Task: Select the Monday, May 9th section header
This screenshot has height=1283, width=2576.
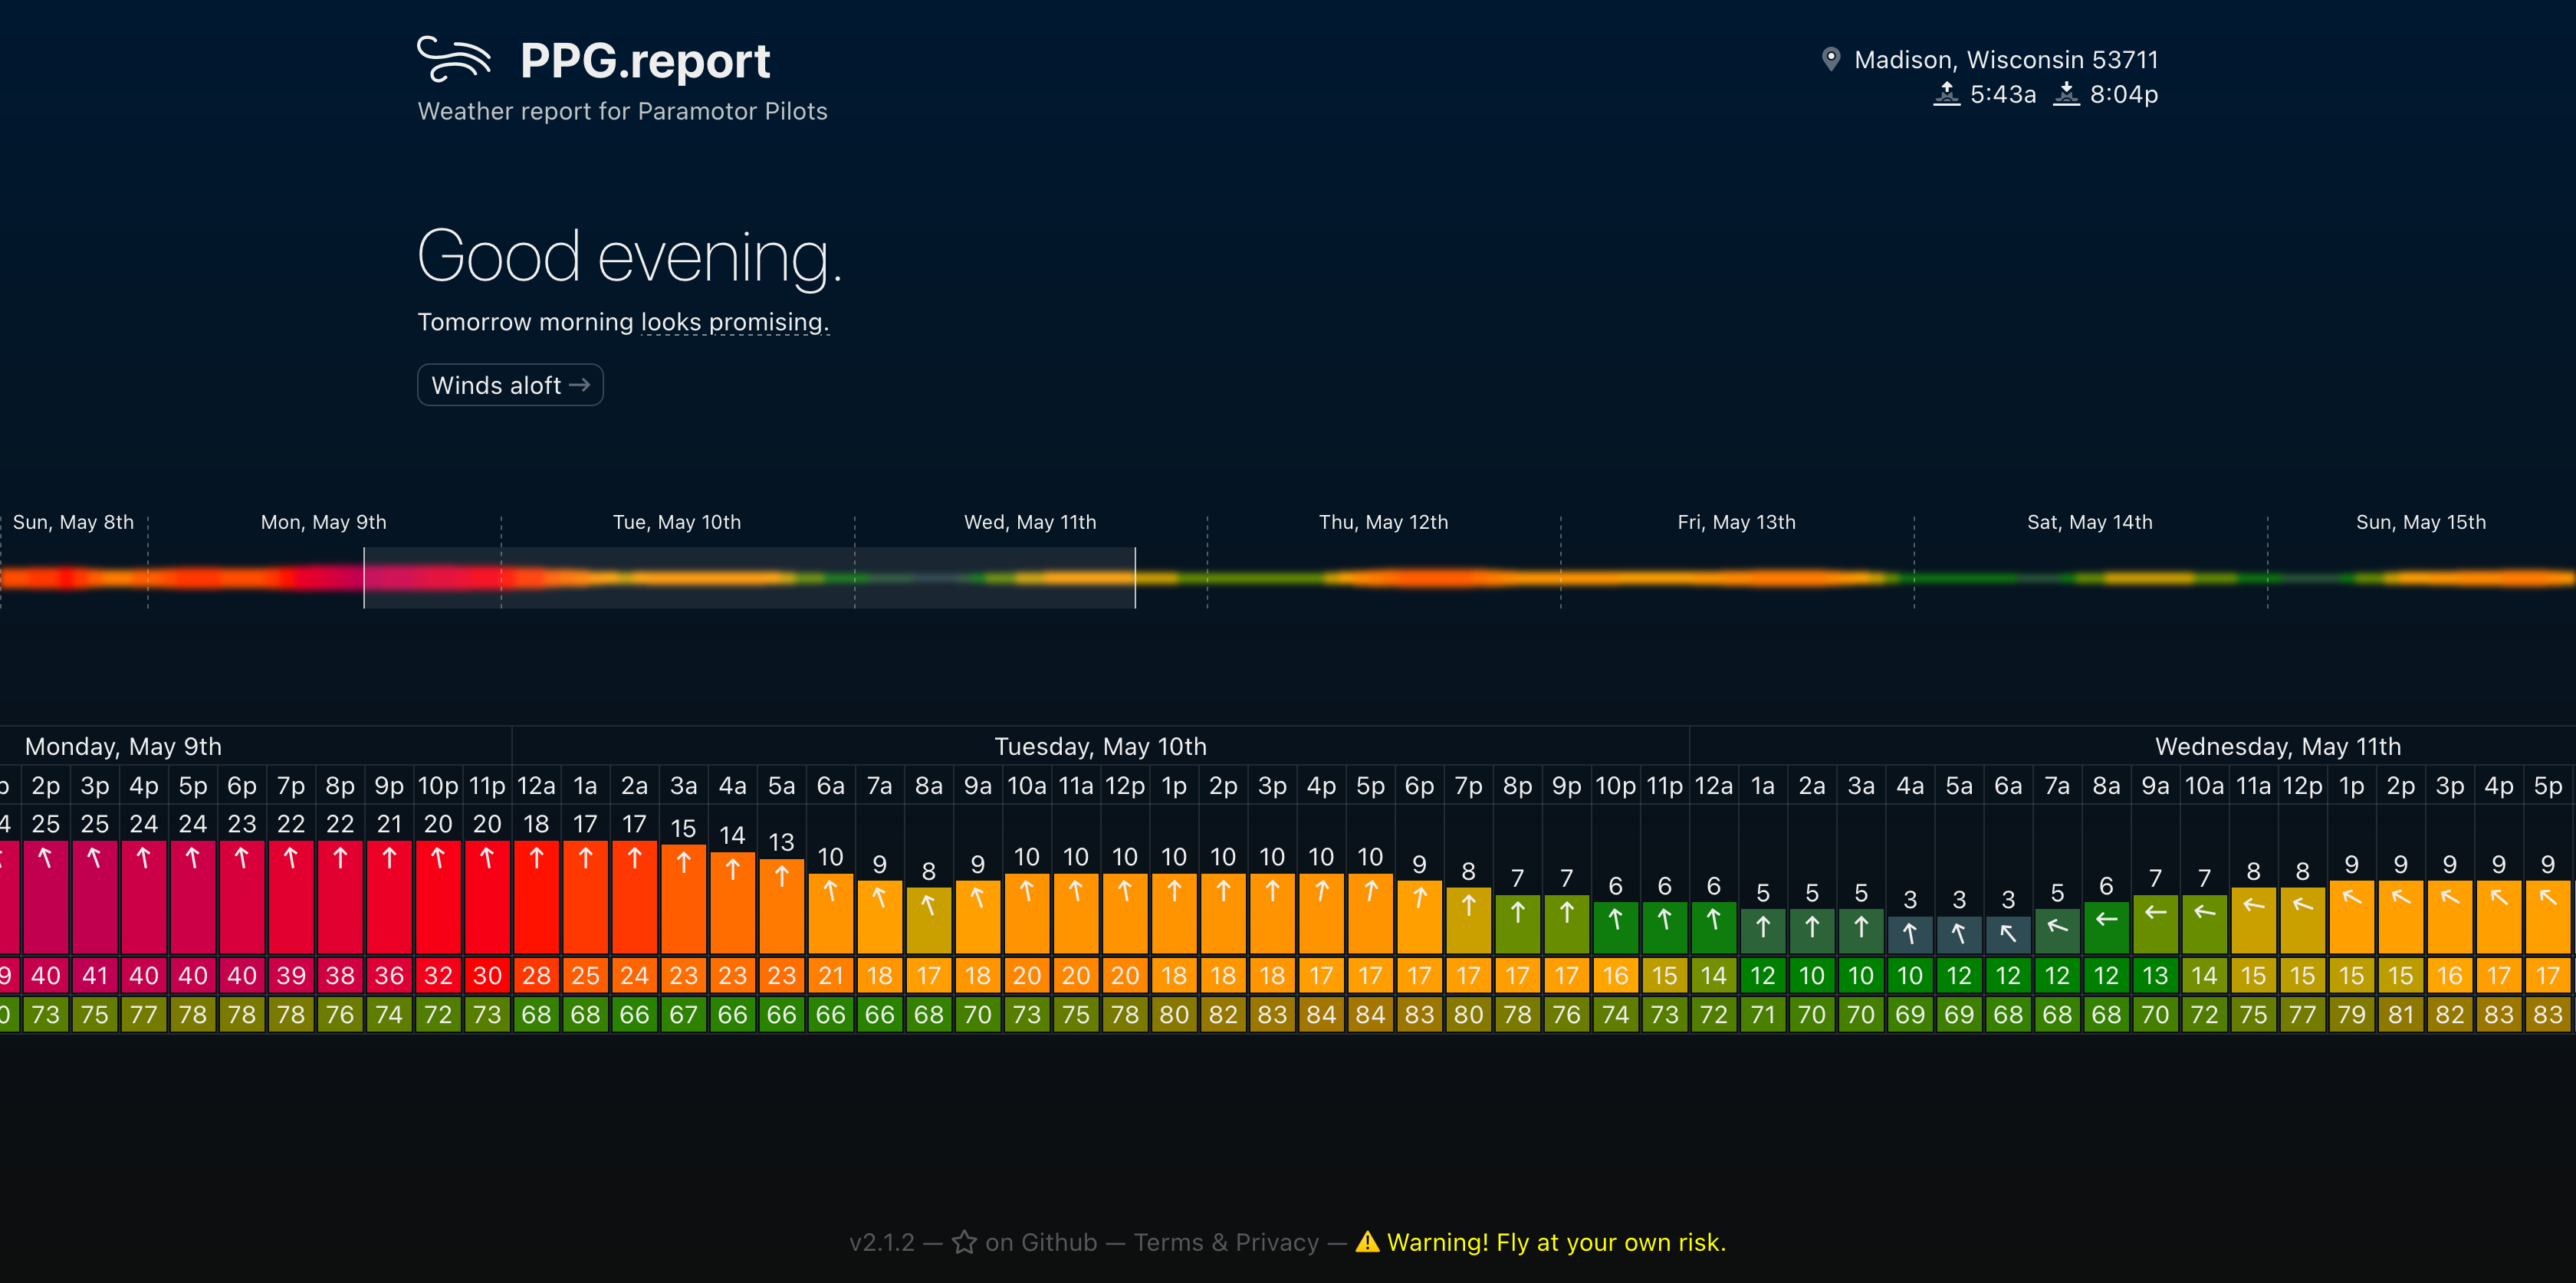Action: [123, 746]
